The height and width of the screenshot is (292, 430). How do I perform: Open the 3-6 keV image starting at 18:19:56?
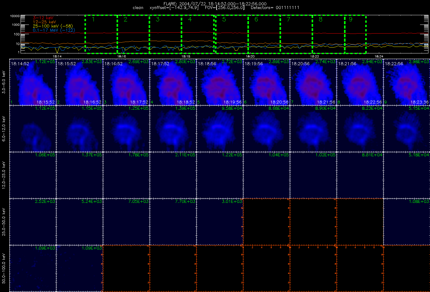tap(266, 82)
